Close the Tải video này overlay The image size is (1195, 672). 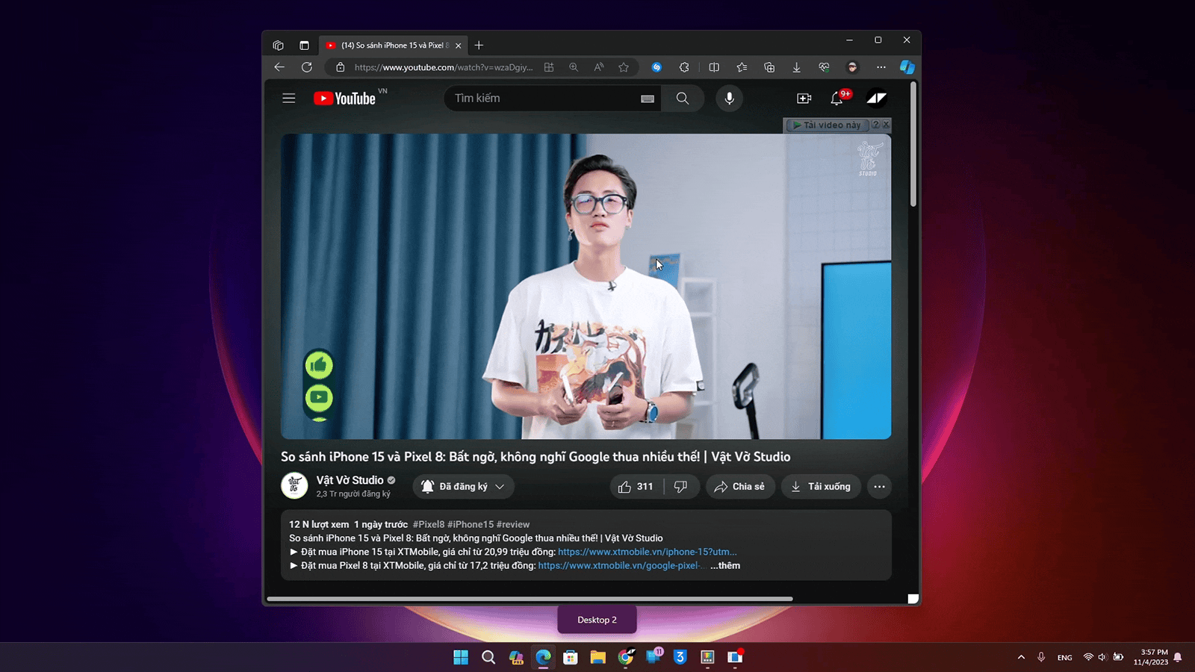[x=886, y=125]
